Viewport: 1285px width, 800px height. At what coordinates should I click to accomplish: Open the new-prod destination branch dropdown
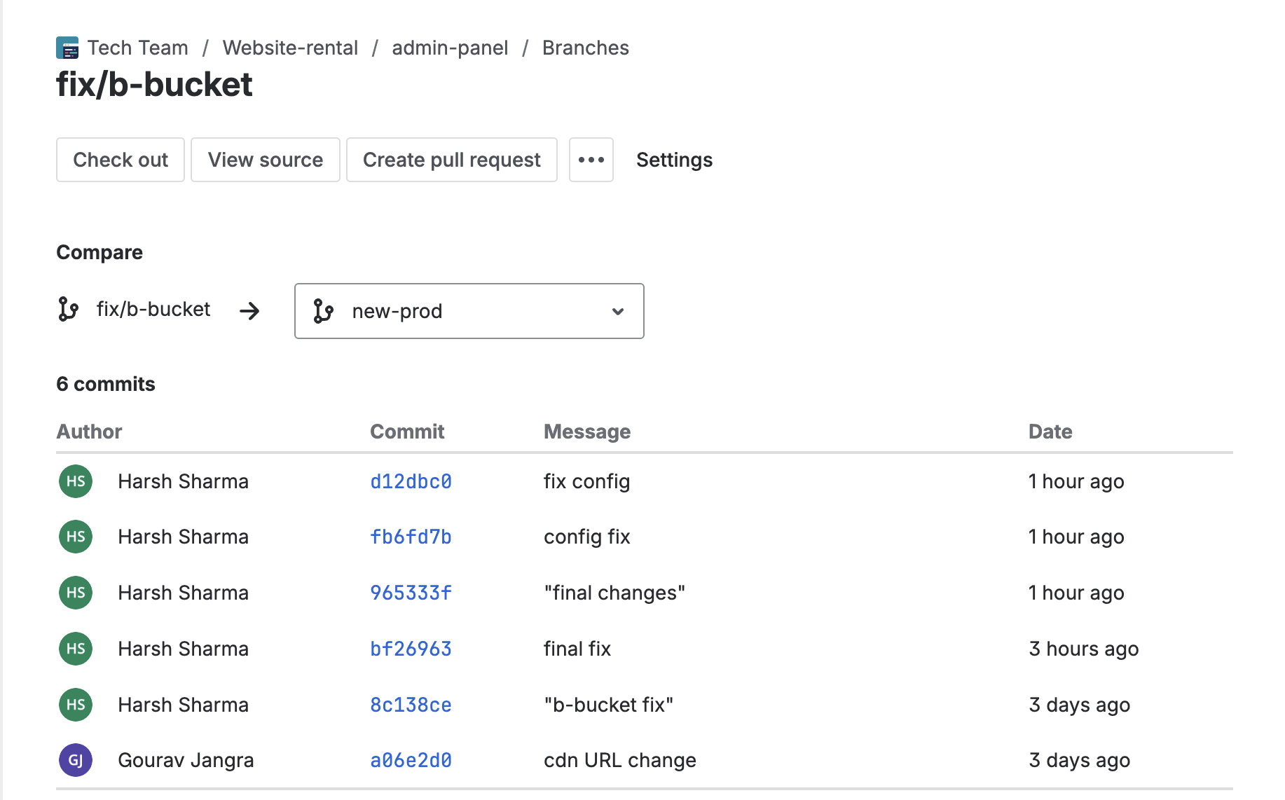pyautogui.click(x=469, y=311)
